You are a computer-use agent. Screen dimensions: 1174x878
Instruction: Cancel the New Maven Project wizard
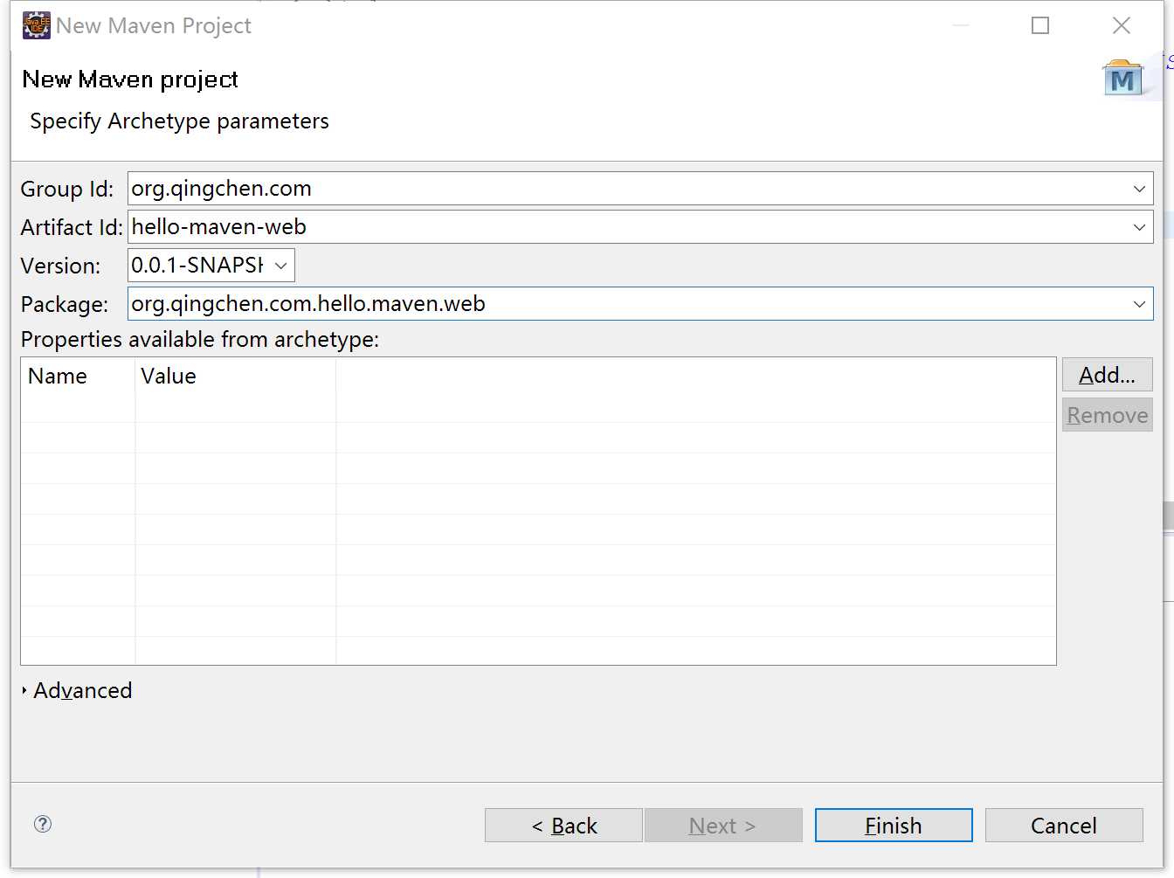(1064, 826)
